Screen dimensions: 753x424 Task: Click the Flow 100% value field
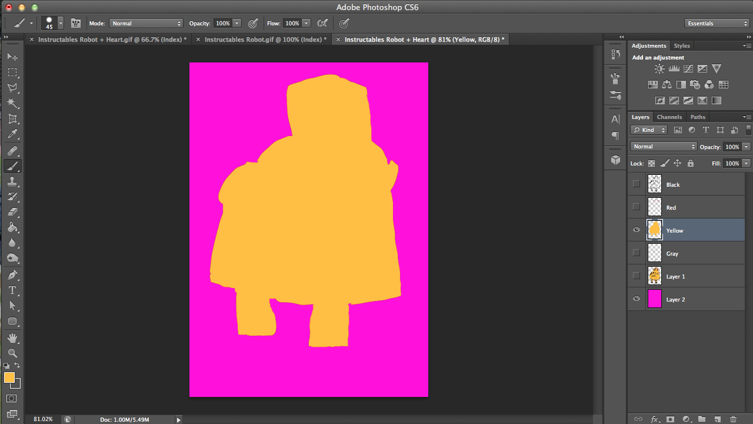(292, 24)
